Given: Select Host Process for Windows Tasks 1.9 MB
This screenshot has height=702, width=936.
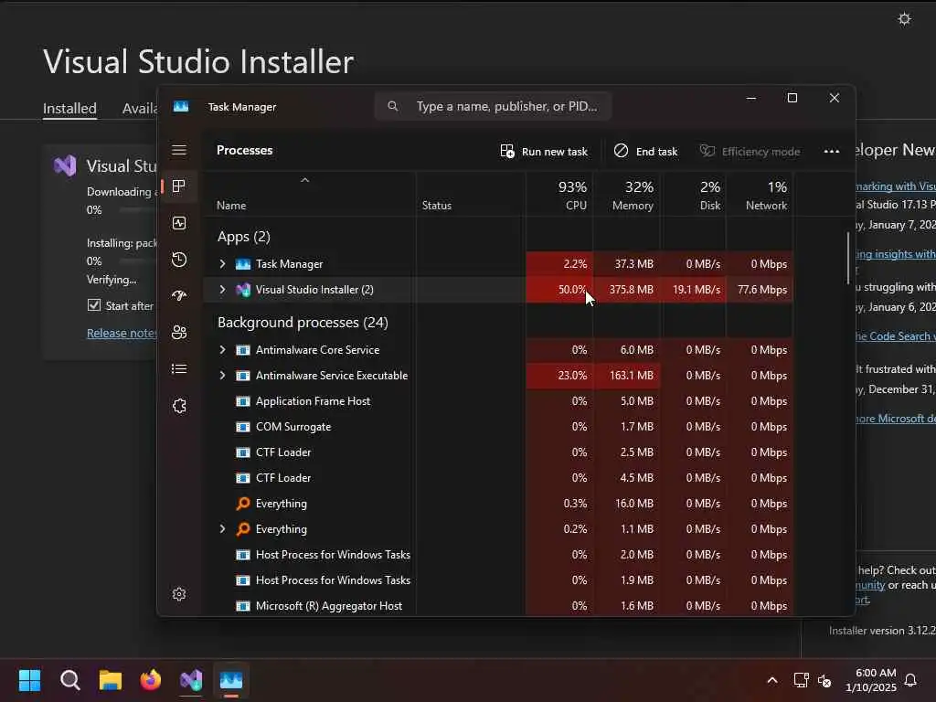Looking at the screenshot, I should click(x=498, y=580).
